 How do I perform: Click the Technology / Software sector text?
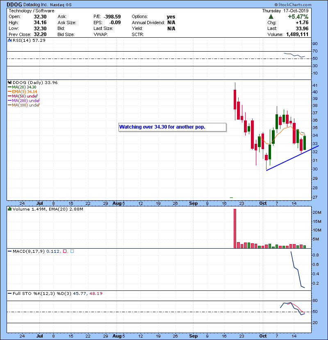pos(32,11)
